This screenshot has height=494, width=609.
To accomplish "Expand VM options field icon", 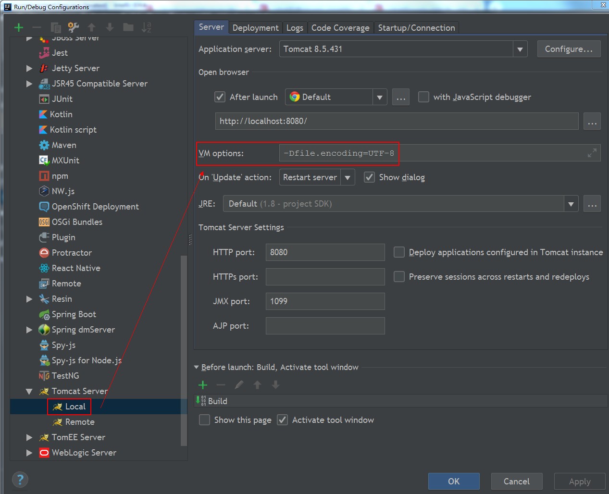I will point(592,153).
